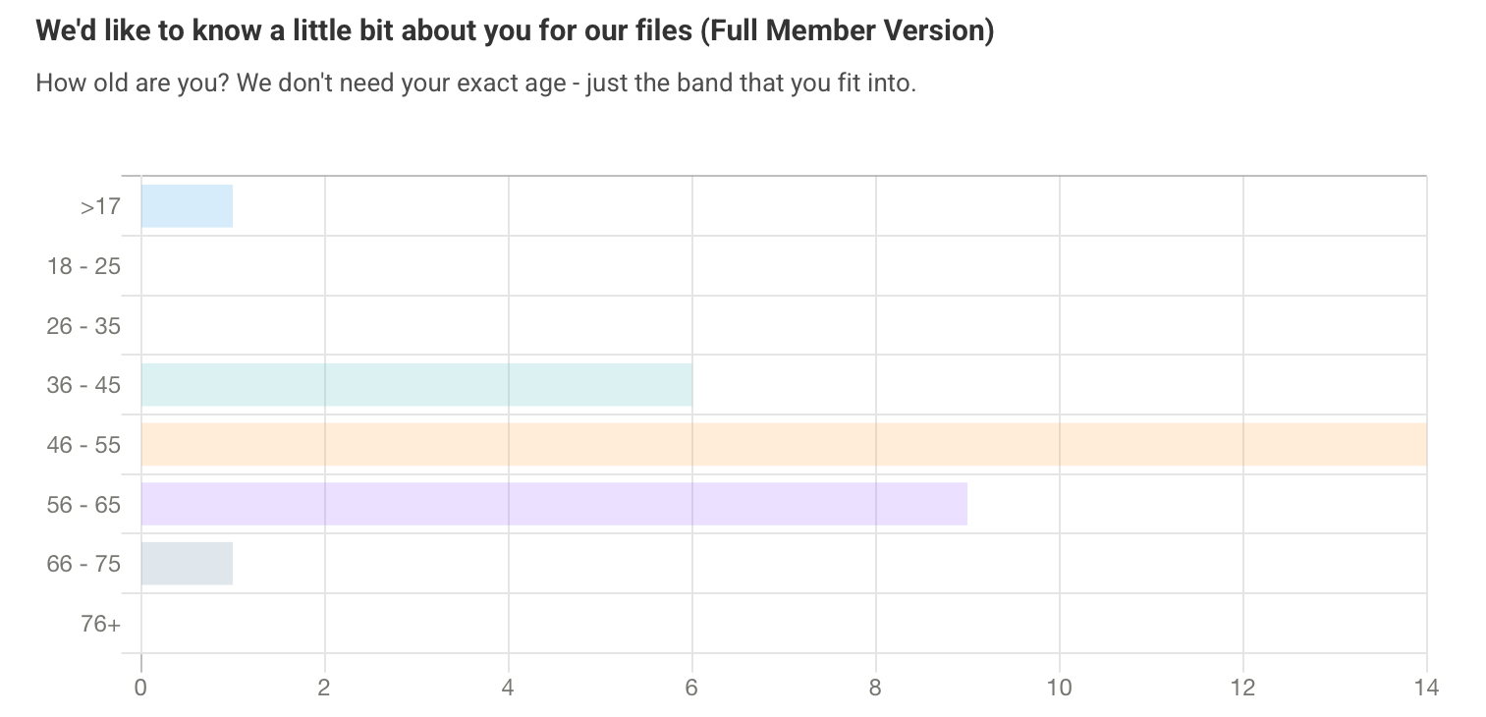1486x717 pixels.
Task: Click the purple 56 - 65 bar
Action: (554, 504)
